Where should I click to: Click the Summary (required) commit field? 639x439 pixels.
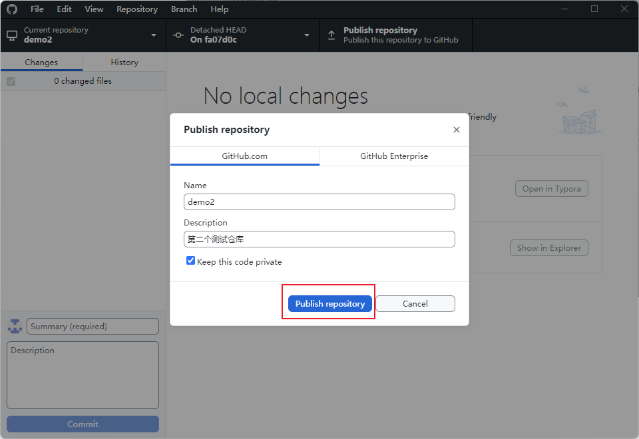(x=93, y=327)
